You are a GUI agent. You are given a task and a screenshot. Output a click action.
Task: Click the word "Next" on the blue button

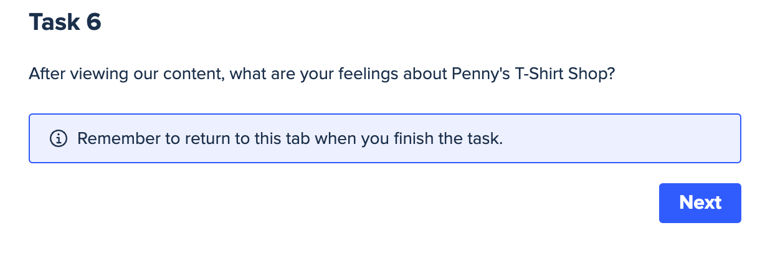700,203
